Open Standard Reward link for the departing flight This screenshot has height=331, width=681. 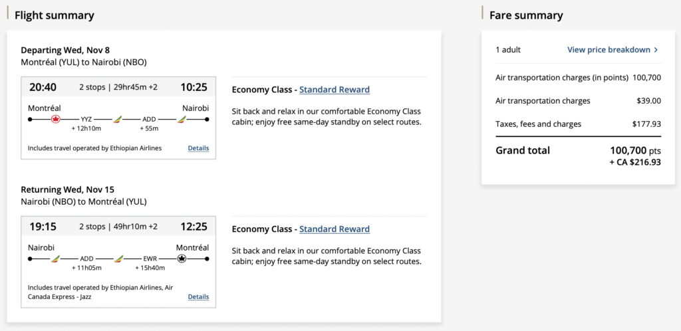click(x=335, y=90)
